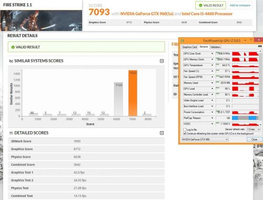
Task: Open the GPU-Z screenshot camera icon
Action: click(260, 46)
